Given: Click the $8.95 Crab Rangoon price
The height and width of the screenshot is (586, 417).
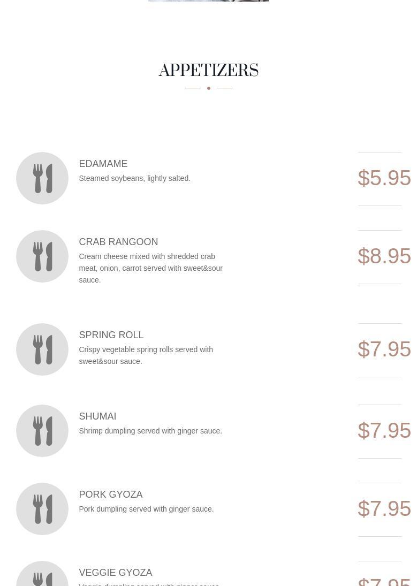Looking at the screenshot, I should pyautogui.click(x=384, y=256).
